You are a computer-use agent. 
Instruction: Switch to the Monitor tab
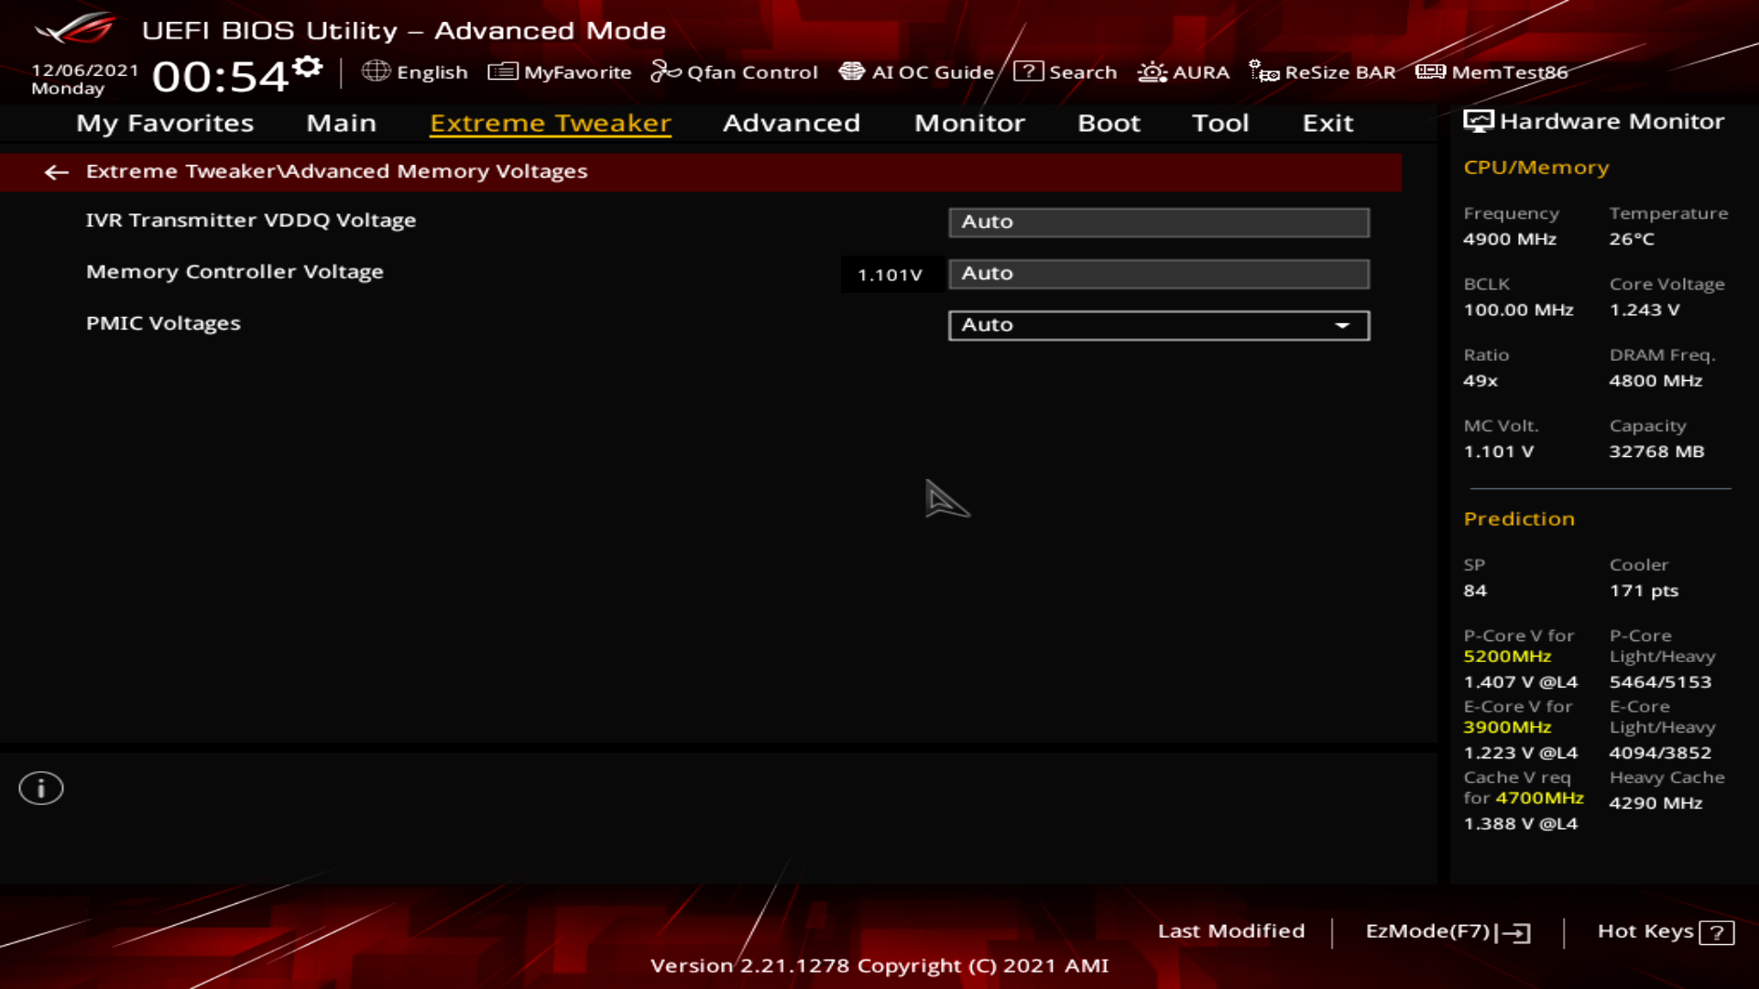tap(969, 123)
